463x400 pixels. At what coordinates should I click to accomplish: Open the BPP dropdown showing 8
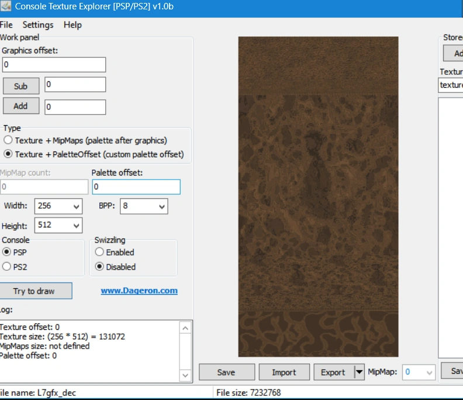tap(144, 206)
